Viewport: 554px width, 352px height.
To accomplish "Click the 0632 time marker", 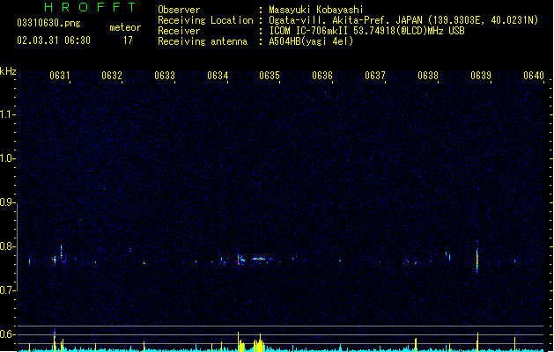I will coord(112,76).
